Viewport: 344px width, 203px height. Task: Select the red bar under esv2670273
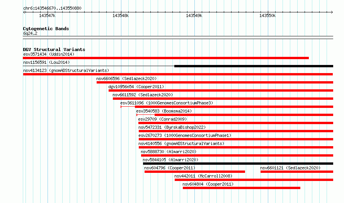(236, 139)
